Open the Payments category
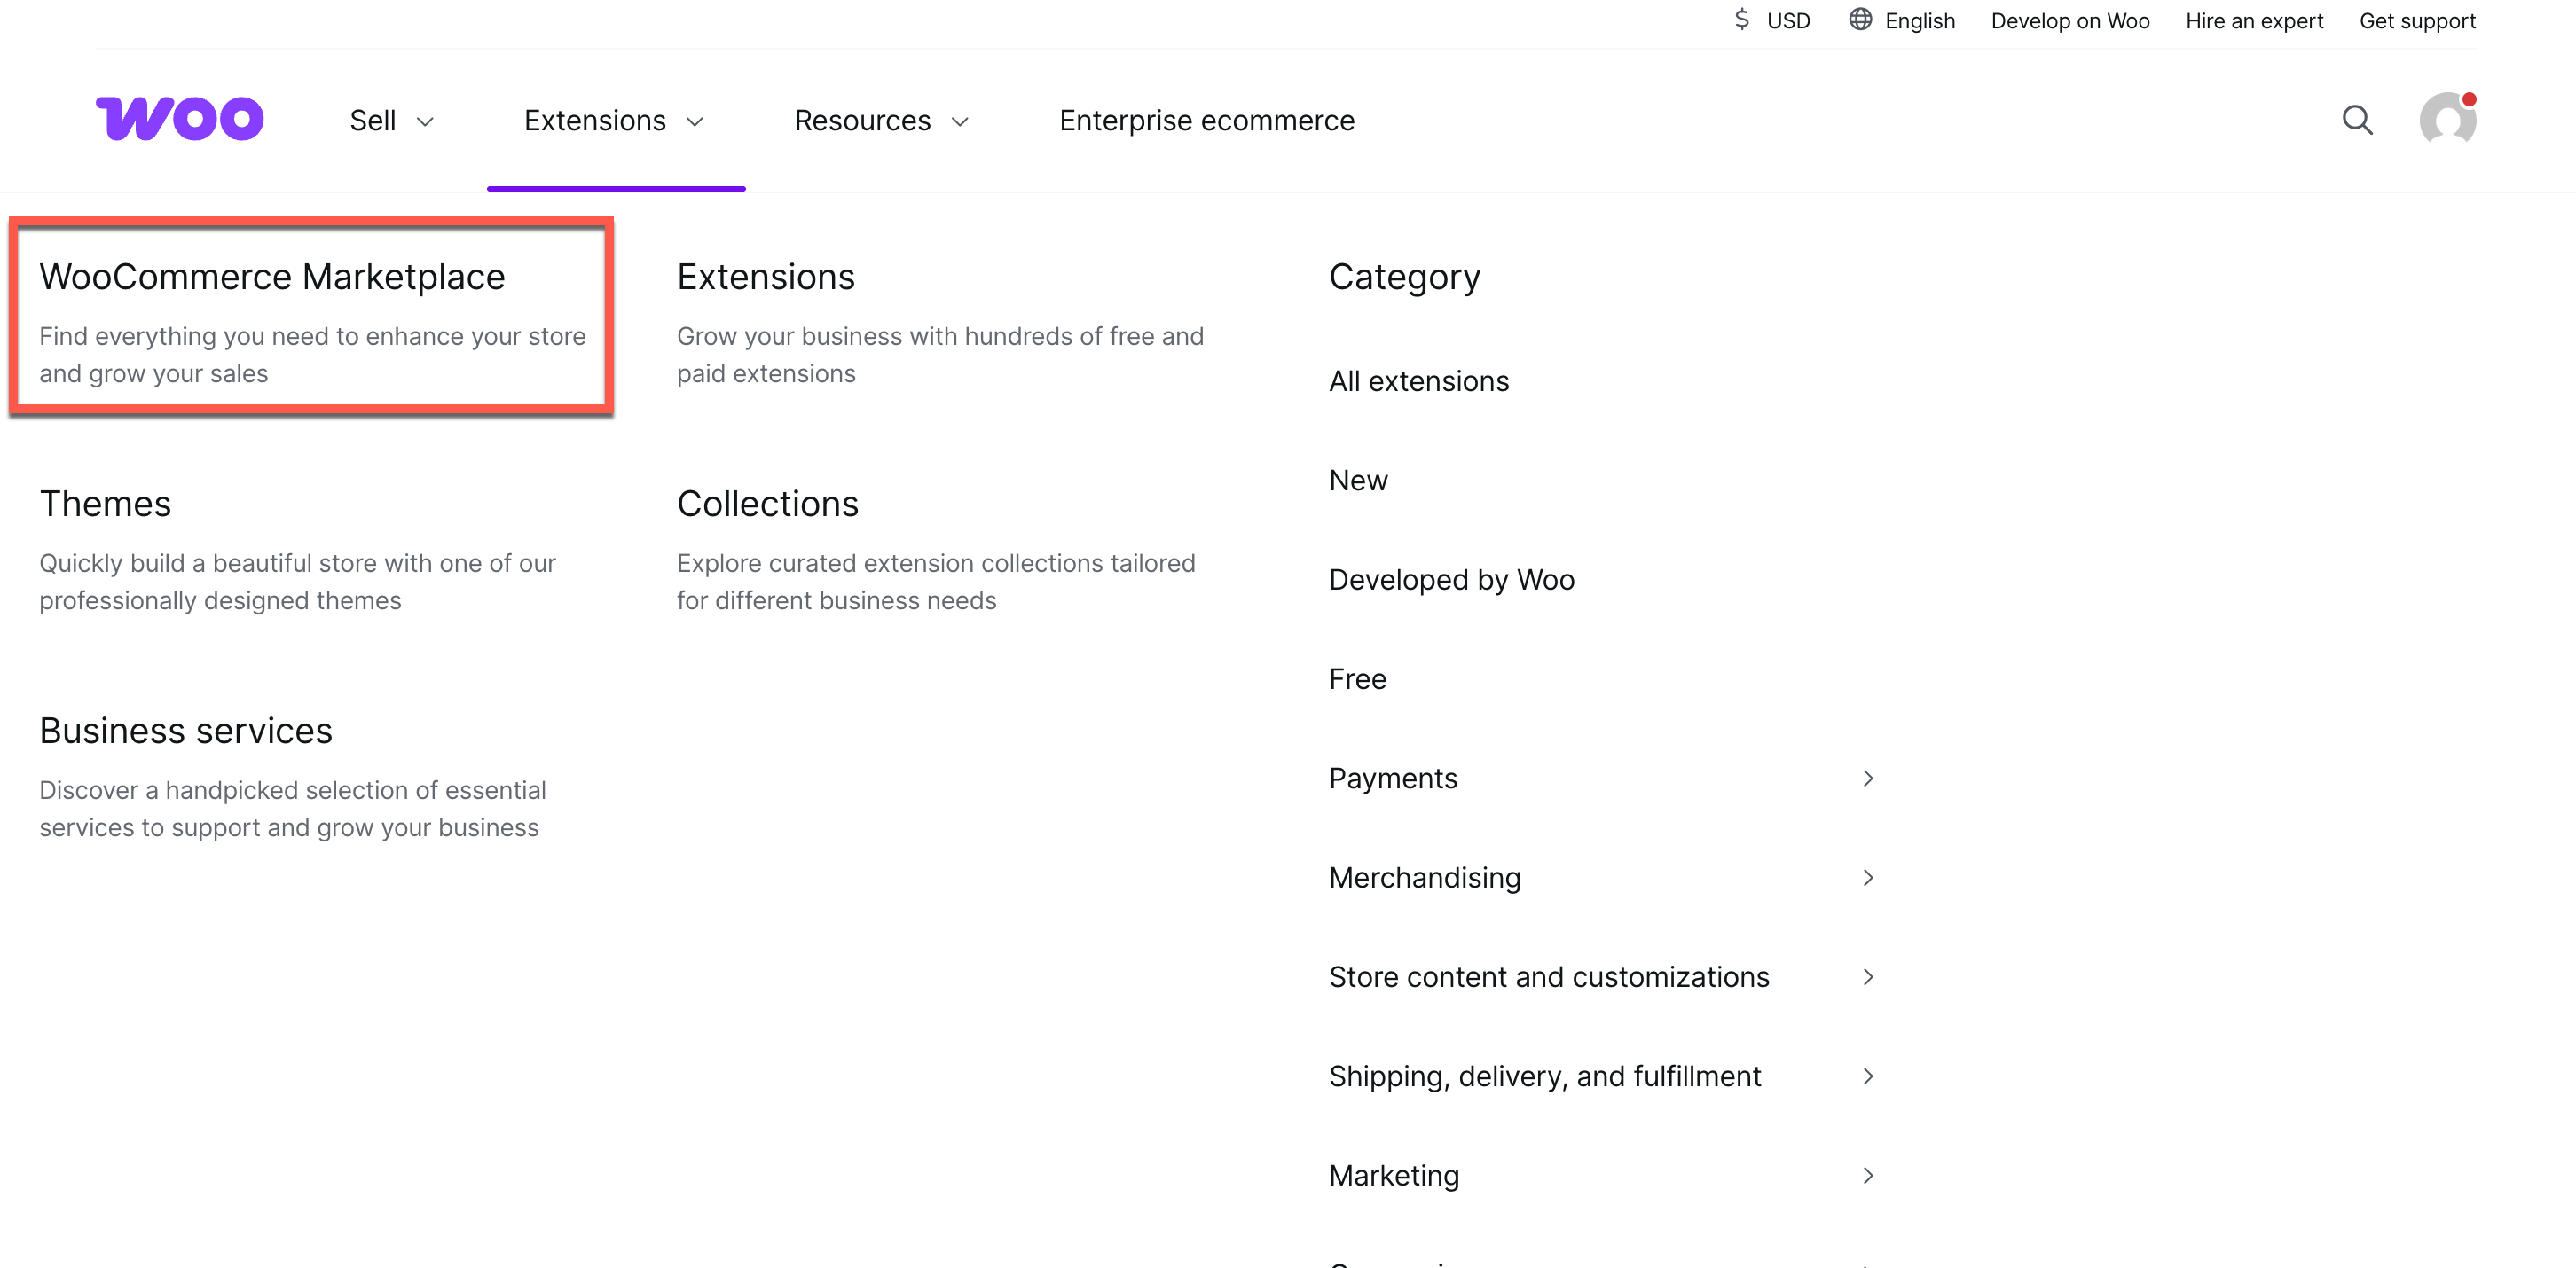 pos(1393,778)
